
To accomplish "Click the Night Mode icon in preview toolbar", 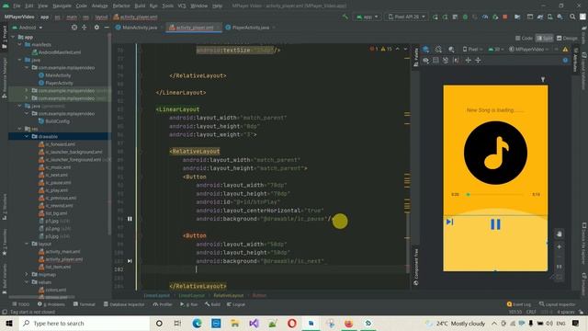I will pos(451,49).
